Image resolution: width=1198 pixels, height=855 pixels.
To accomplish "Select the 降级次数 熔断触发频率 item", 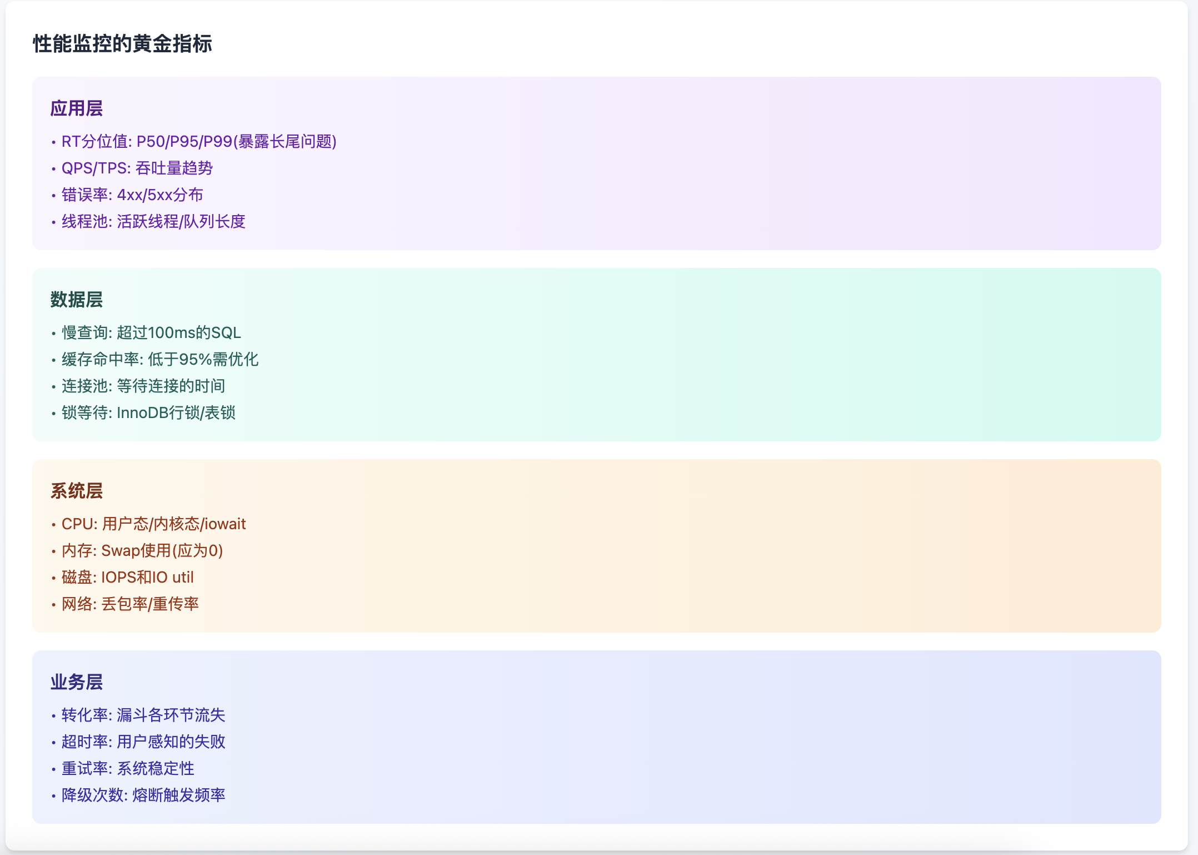I will 143,796.
